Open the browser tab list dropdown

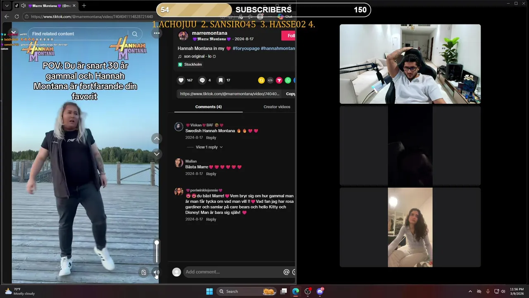coord(7,6)
